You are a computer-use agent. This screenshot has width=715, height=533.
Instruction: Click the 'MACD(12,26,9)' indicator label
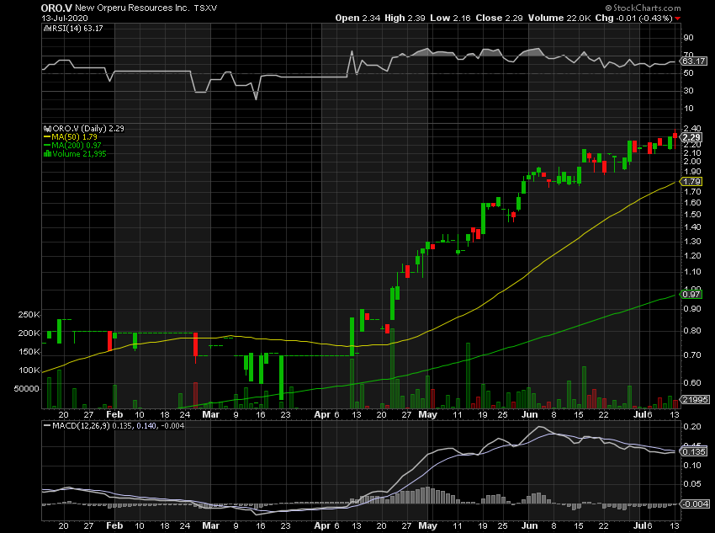click(x=81, y=426)
